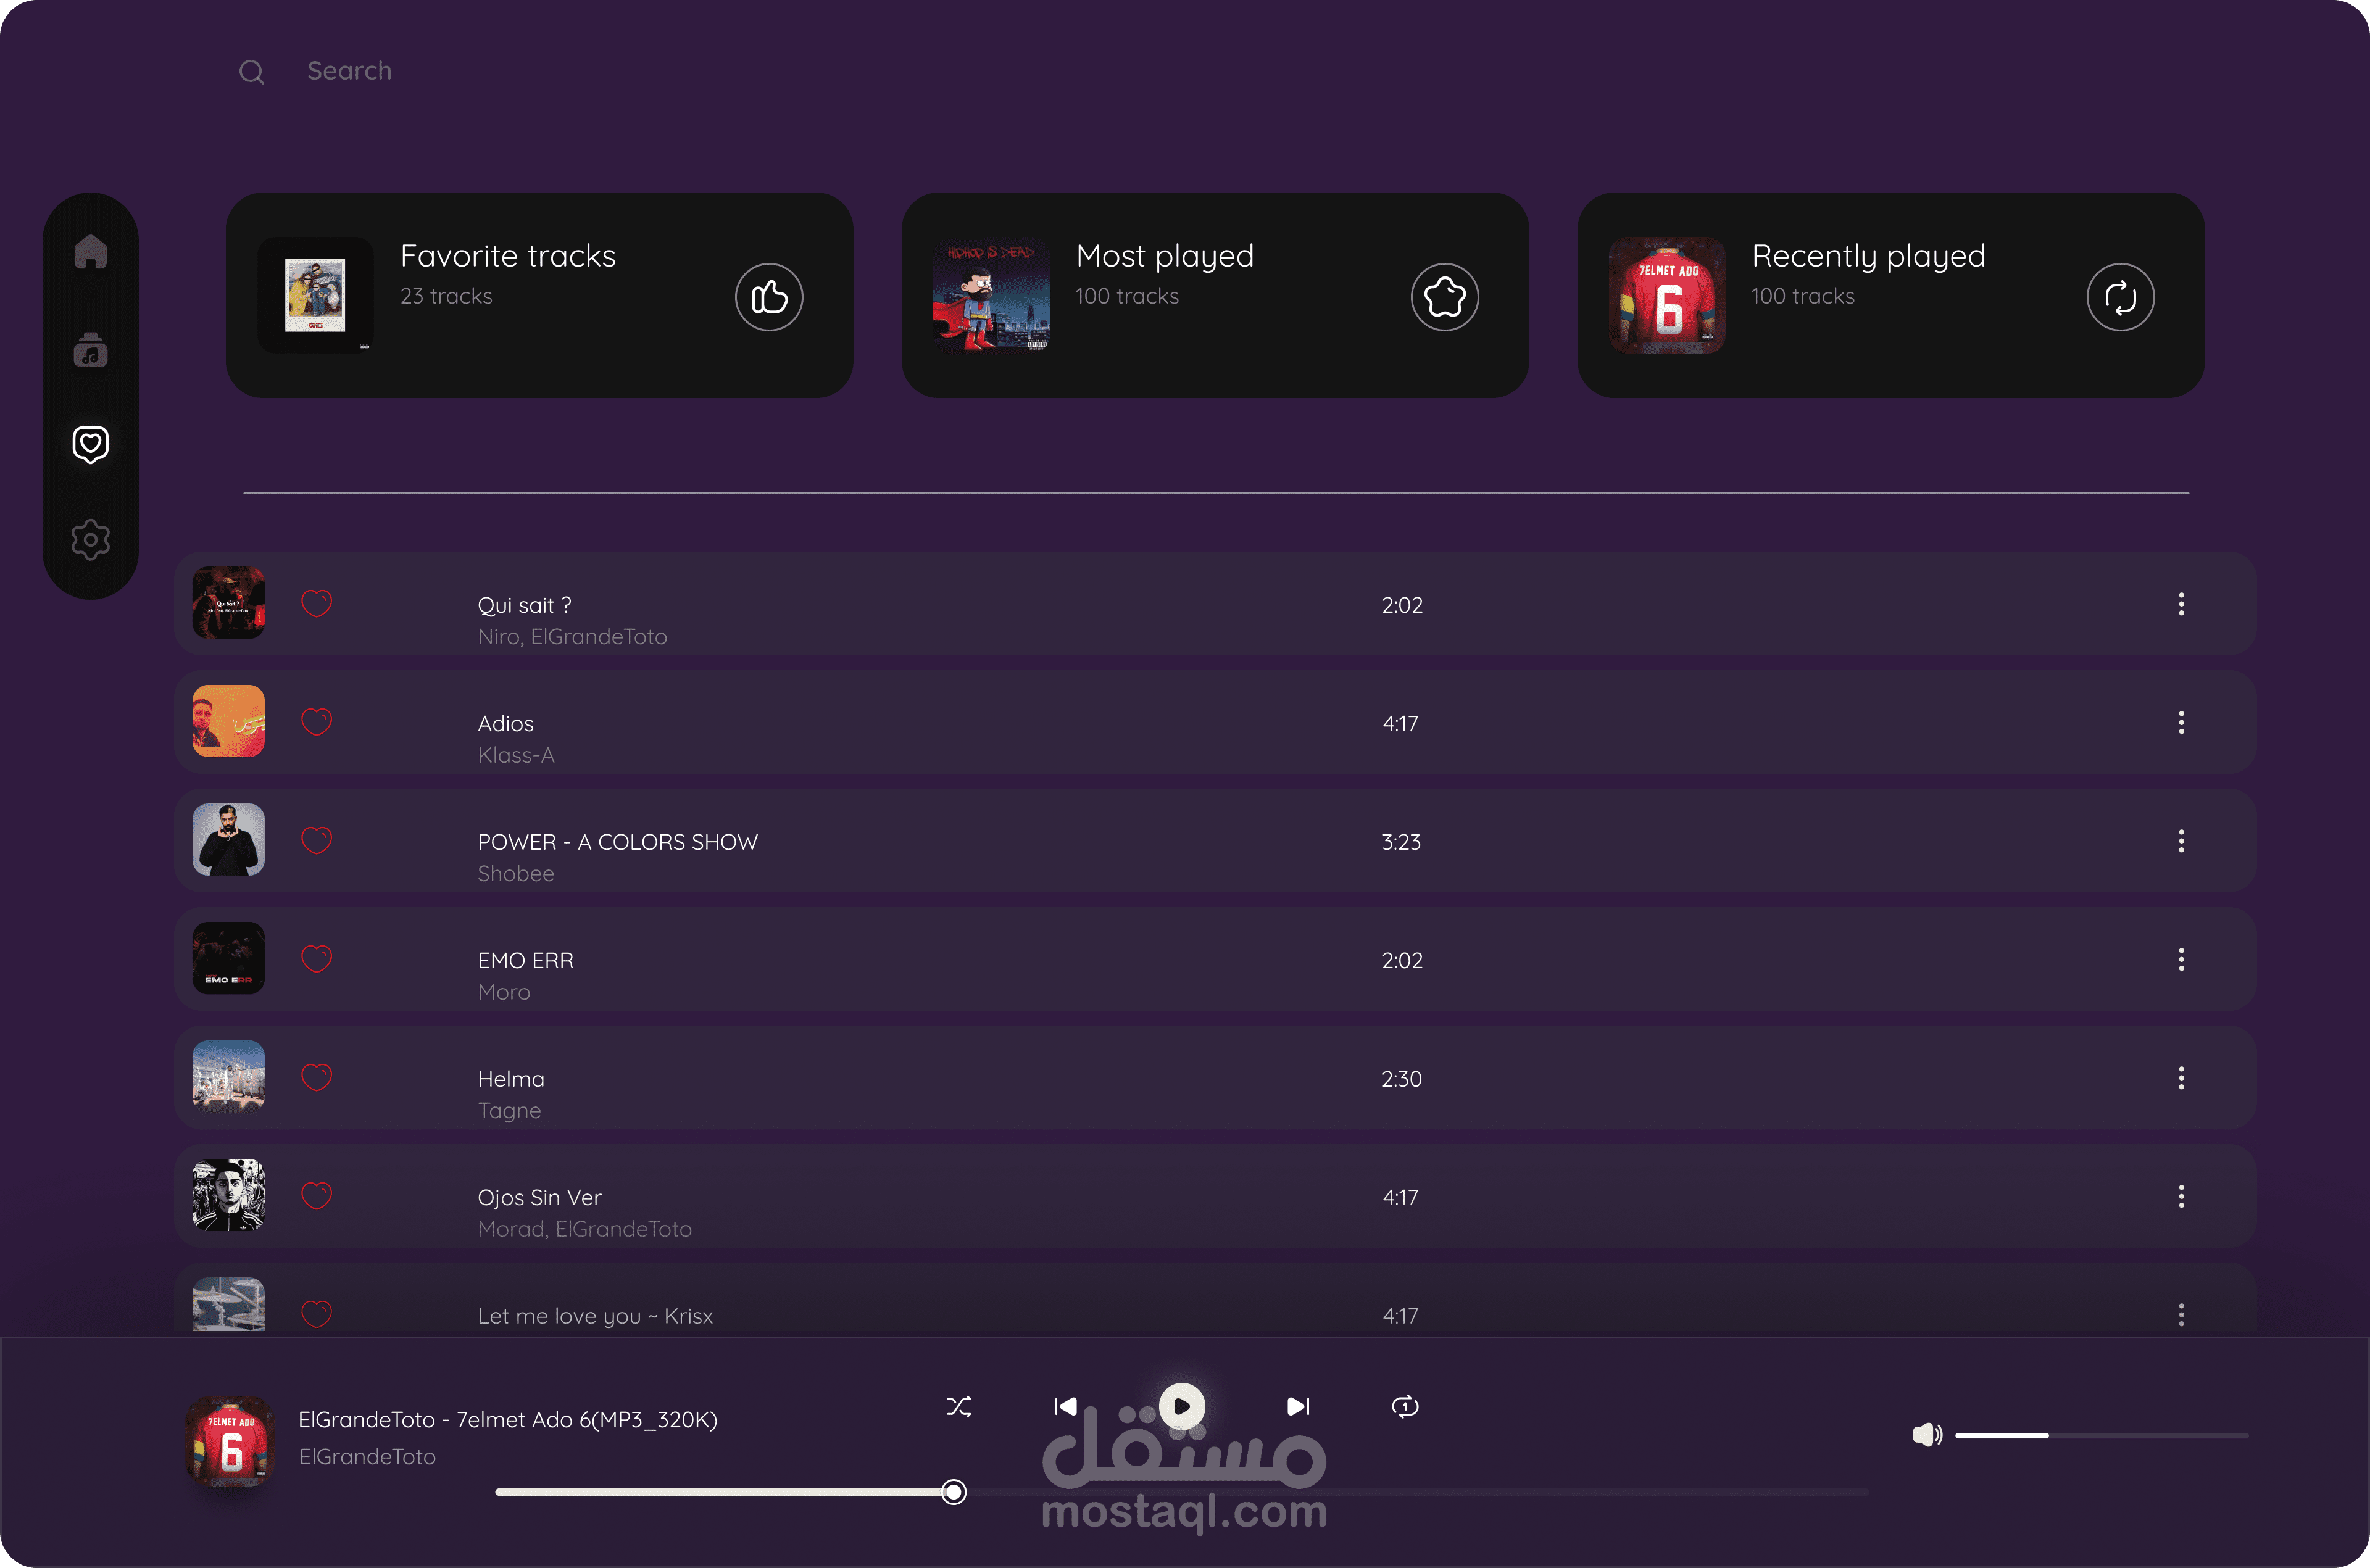Toggle heart on the Adios track
2370x1568 pixels.
(317, 722)
